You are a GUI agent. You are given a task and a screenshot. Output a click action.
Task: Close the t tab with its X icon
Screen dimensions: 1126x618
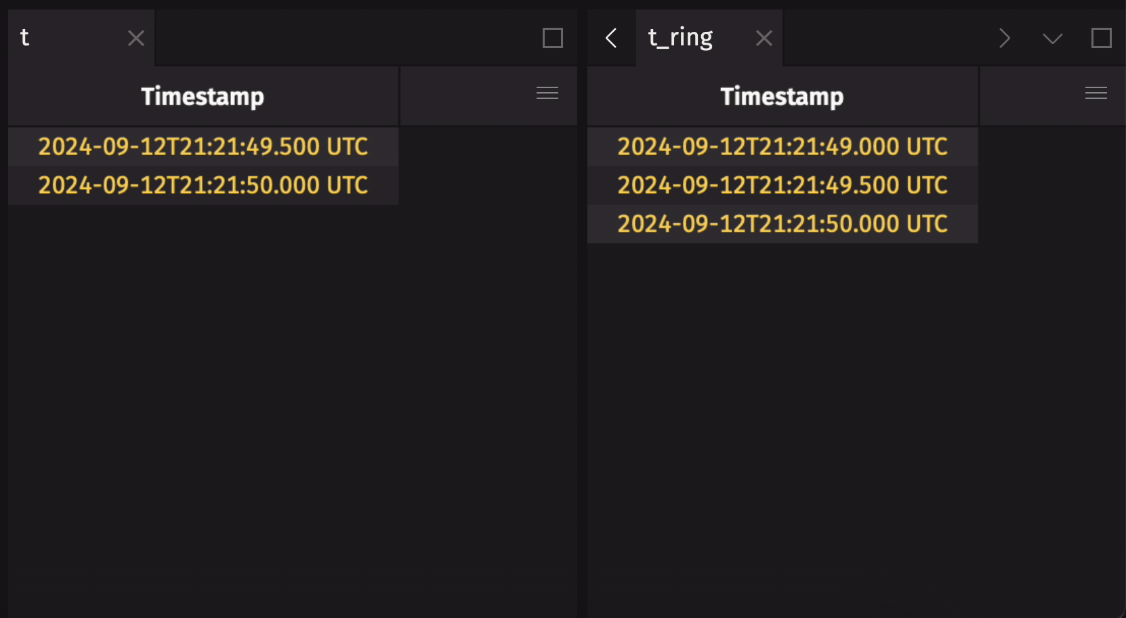(135, 39)
